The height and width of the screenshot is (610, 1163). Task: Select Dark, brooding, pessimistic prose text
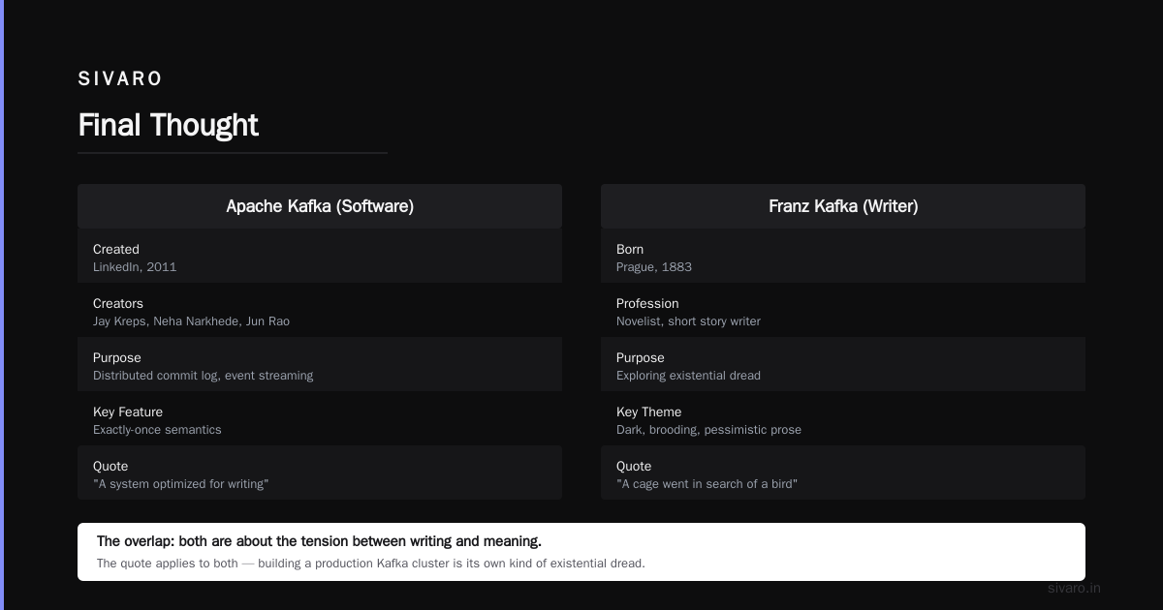[x=708, y=429]
